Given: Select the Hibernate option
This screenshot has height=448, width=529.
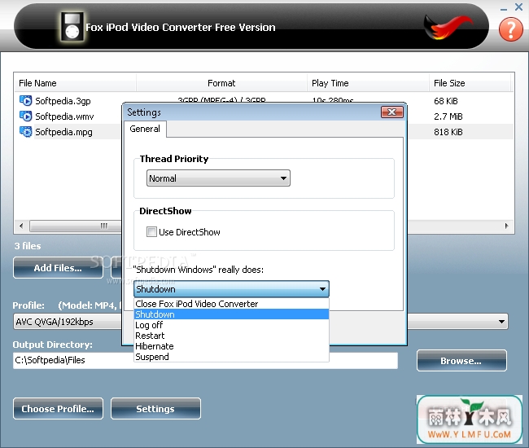Looking at the screenshot, I should 231,346.
